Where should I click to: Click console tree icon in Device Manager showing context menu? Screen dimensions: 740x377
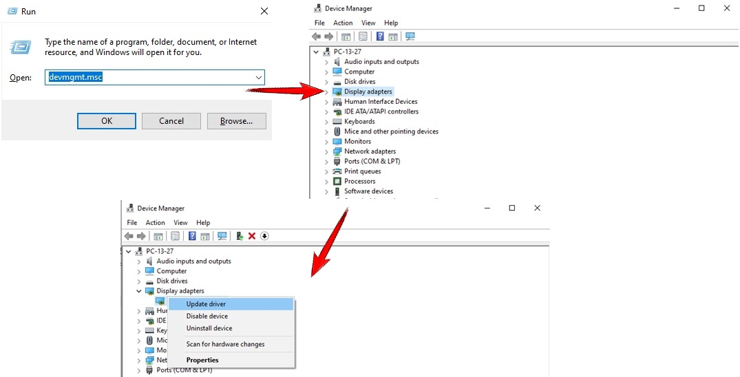point(158,236)
